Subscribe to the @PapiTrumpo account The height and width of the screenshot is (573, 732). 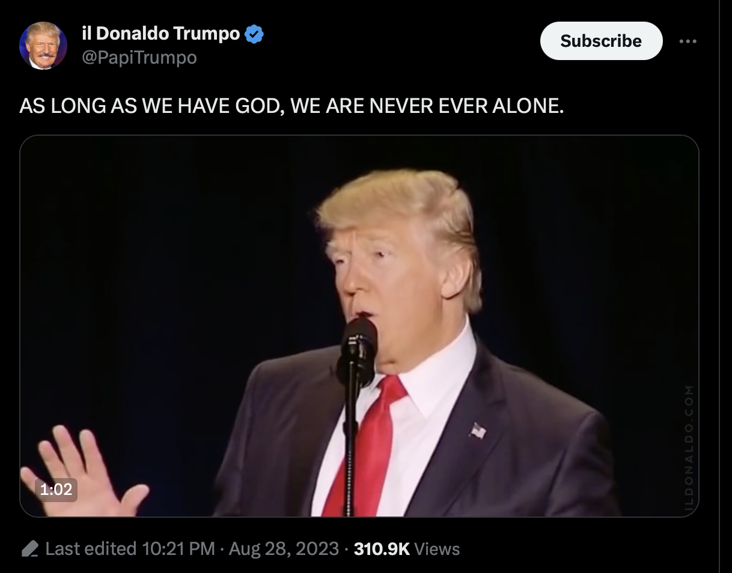(x=601, y=41)
